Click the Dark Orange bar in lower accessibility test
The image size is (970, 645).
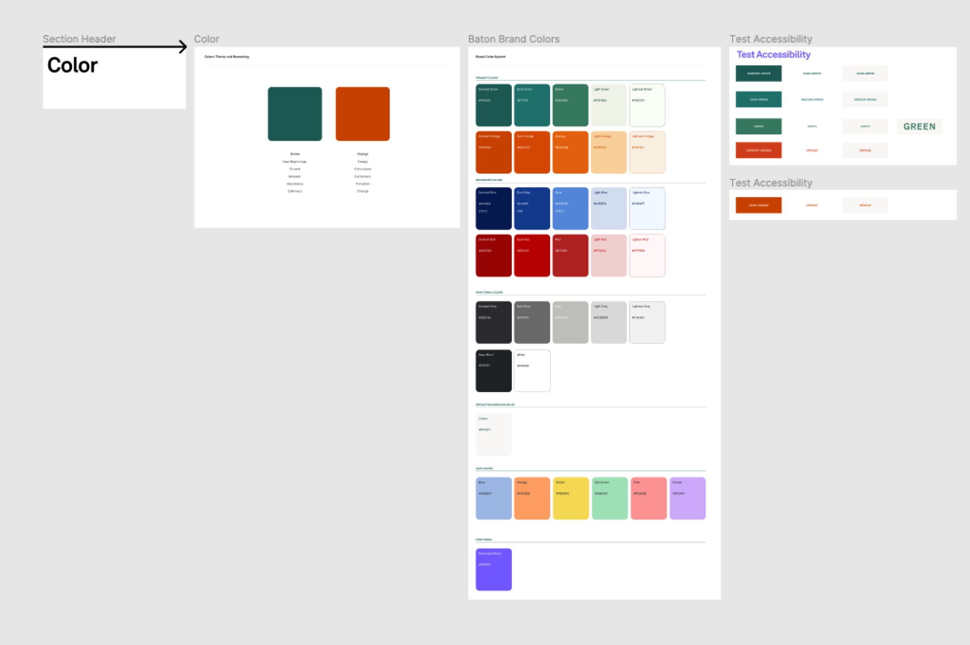[759, 205]
